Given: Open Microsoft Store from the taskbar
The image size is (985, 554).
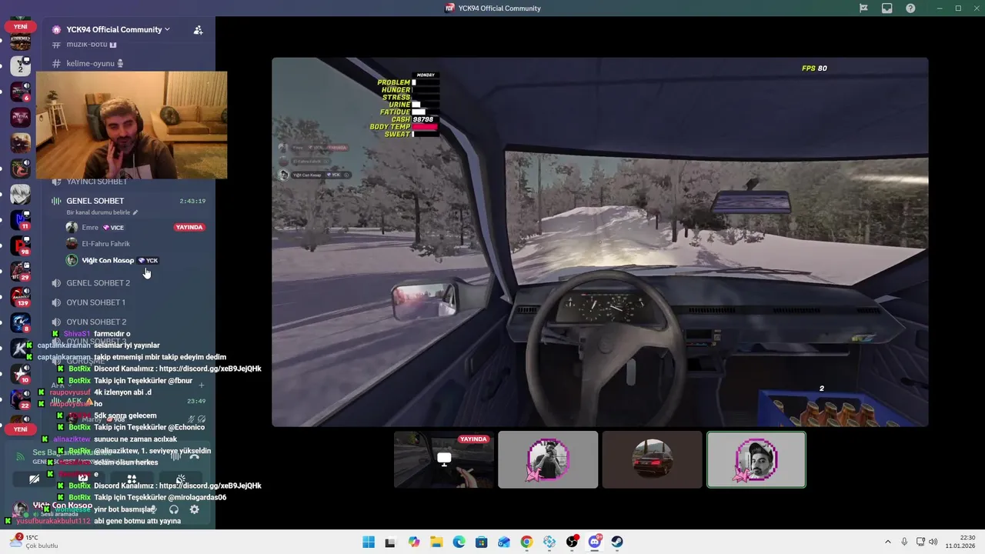Looking at the screenshot, I should 482,542.
